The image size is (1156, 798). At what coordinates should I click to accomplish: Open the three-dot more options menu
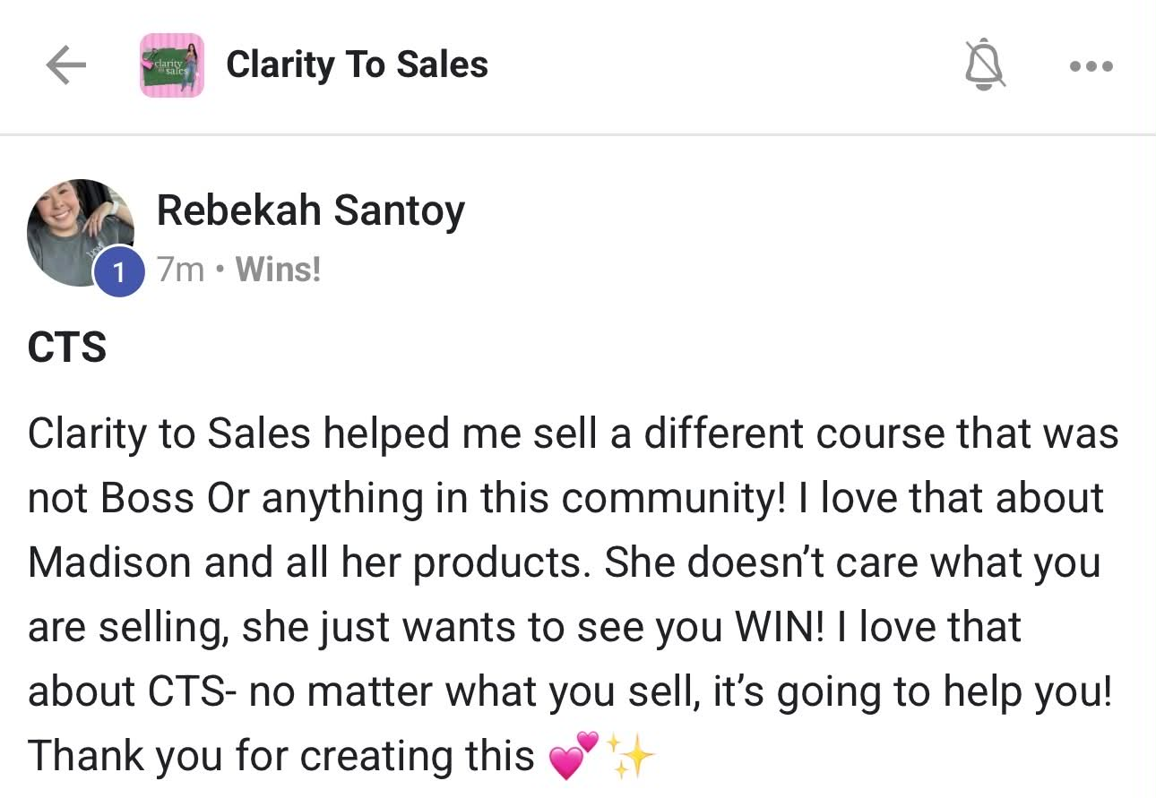point(1091,65)
